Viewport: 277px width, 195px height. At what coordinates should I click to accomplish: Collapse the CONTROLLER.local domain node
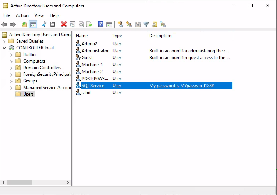(4, 48)
